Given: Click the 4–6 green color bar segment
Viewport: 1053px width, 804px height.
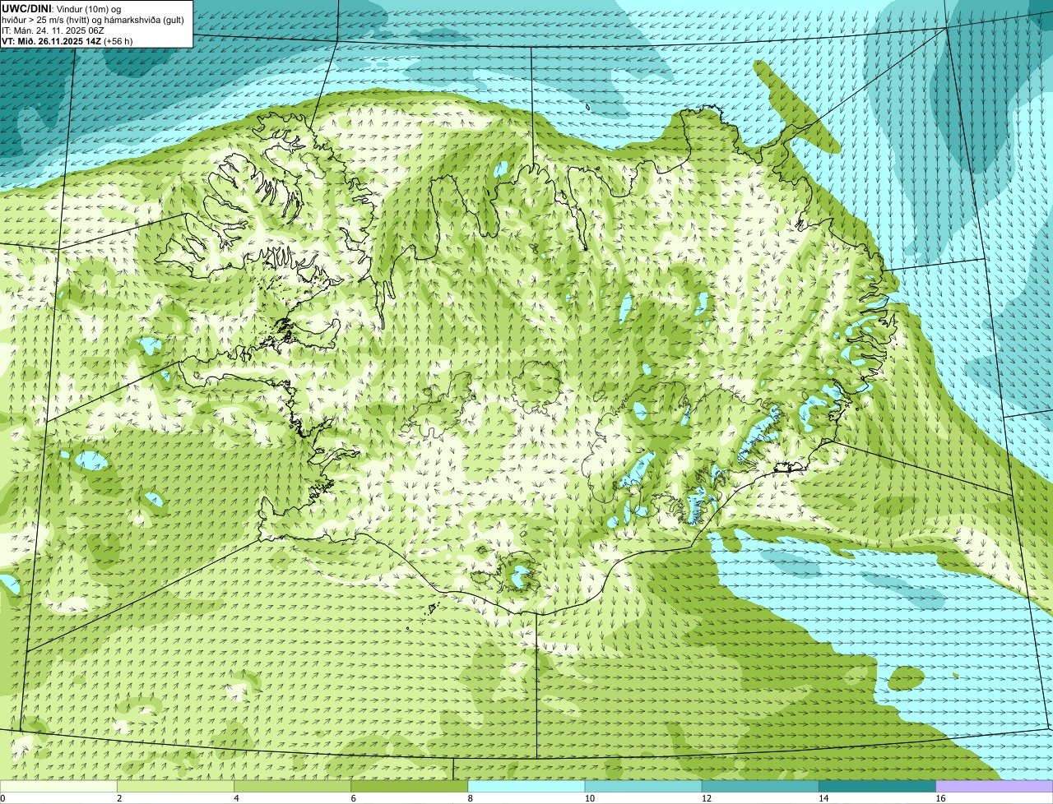Looking at the screenshot, I should point(293,786).
